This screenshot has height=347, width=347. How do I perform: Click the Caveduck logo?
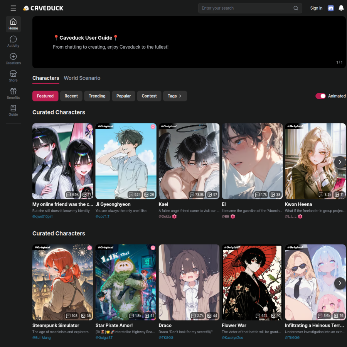coord(43,8)
